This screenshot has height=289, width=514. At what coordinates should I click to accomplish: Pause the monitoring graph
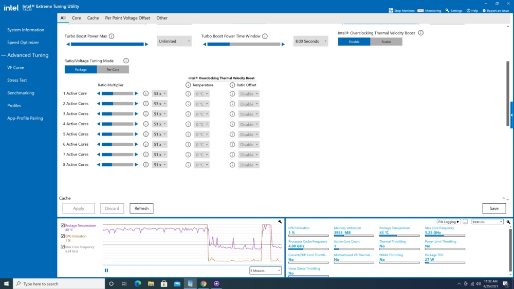(106, 271)
